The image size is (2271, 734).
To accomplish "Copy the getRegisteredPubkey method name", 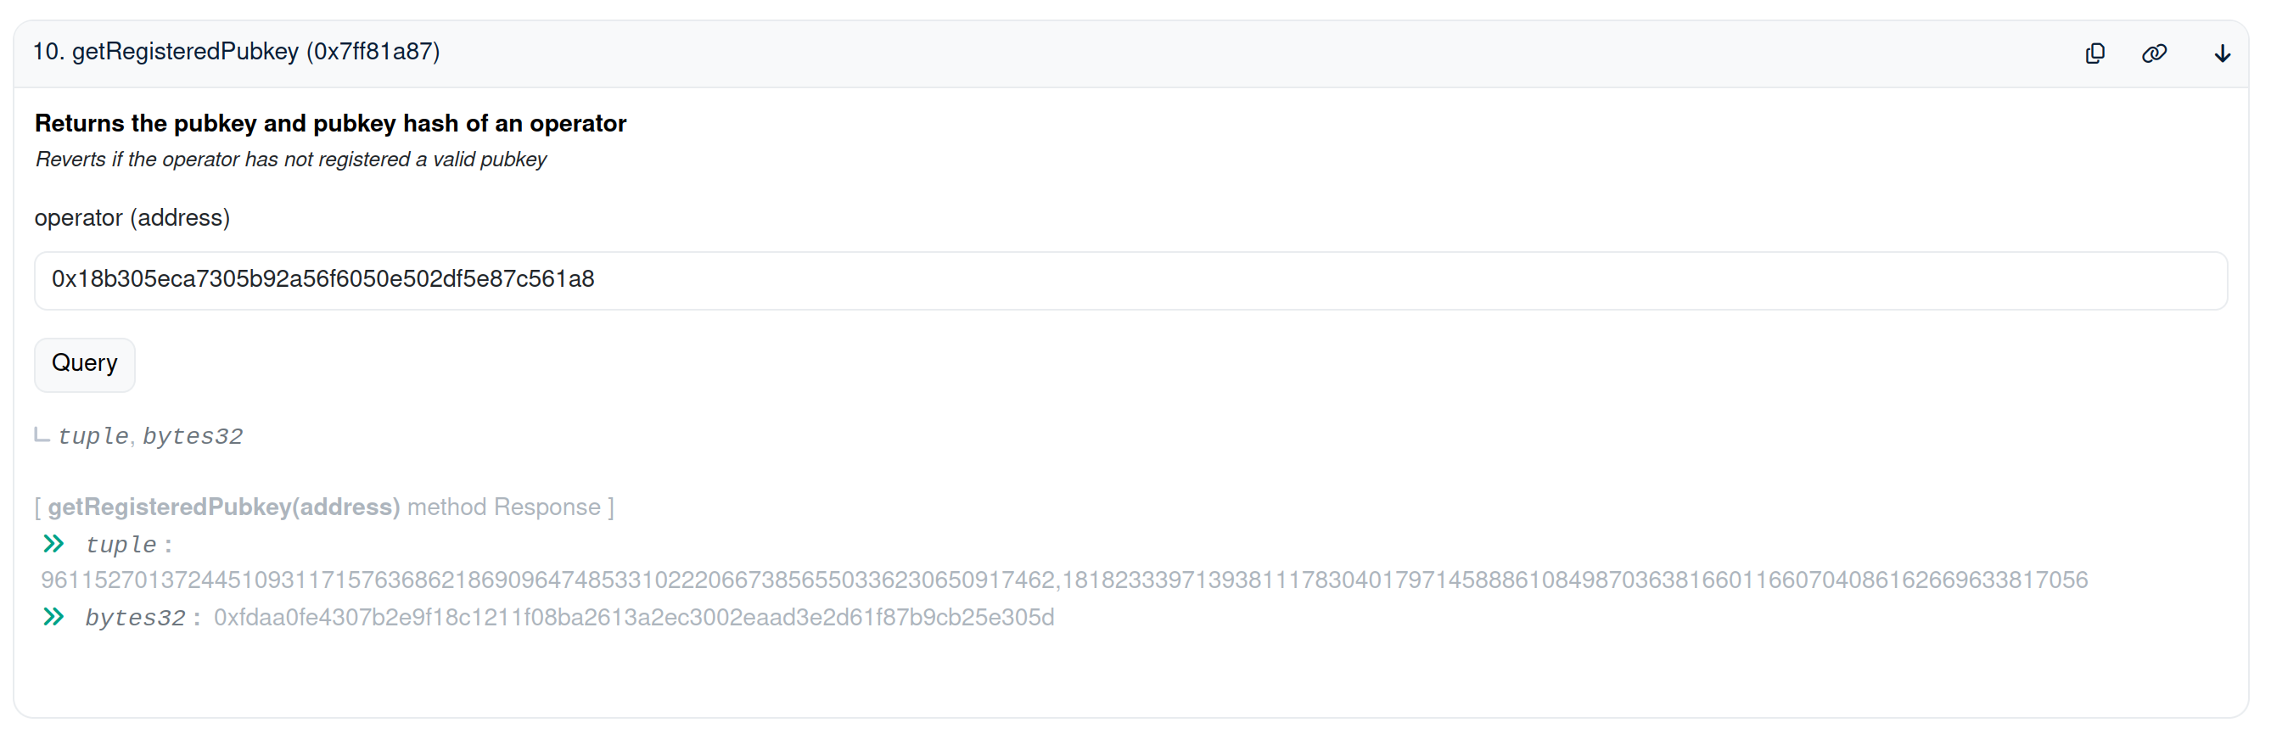I will tap(2094, 53).
